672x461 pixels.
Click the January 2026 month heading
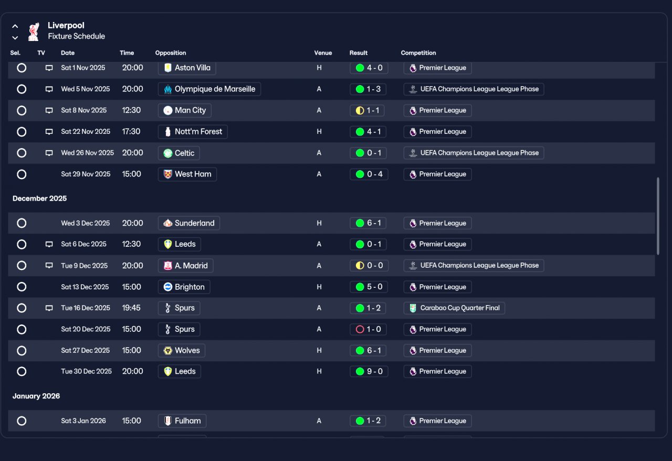tap(36, 396)
